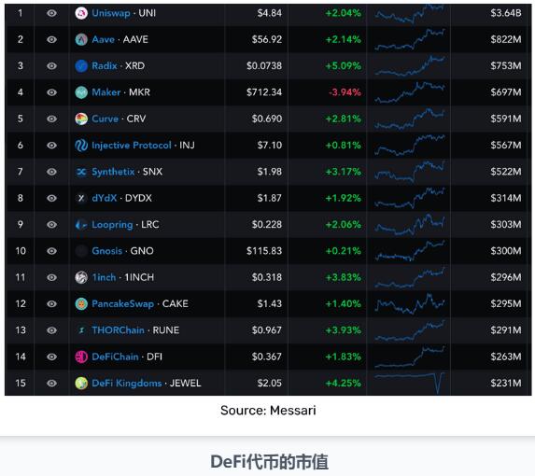Click the Curve token logo

pos(81,119)
